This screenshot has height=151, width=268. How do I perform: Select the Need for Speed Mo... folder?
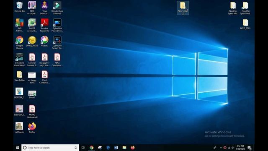[x=233, y=8]
